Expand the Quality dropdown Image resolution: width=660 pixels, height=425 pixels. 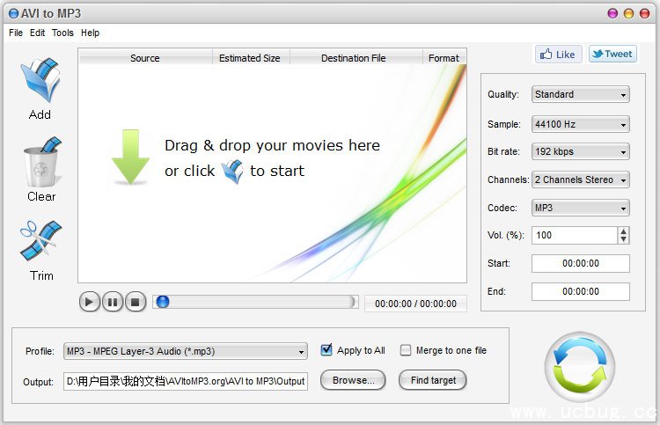tap(581, 94)
